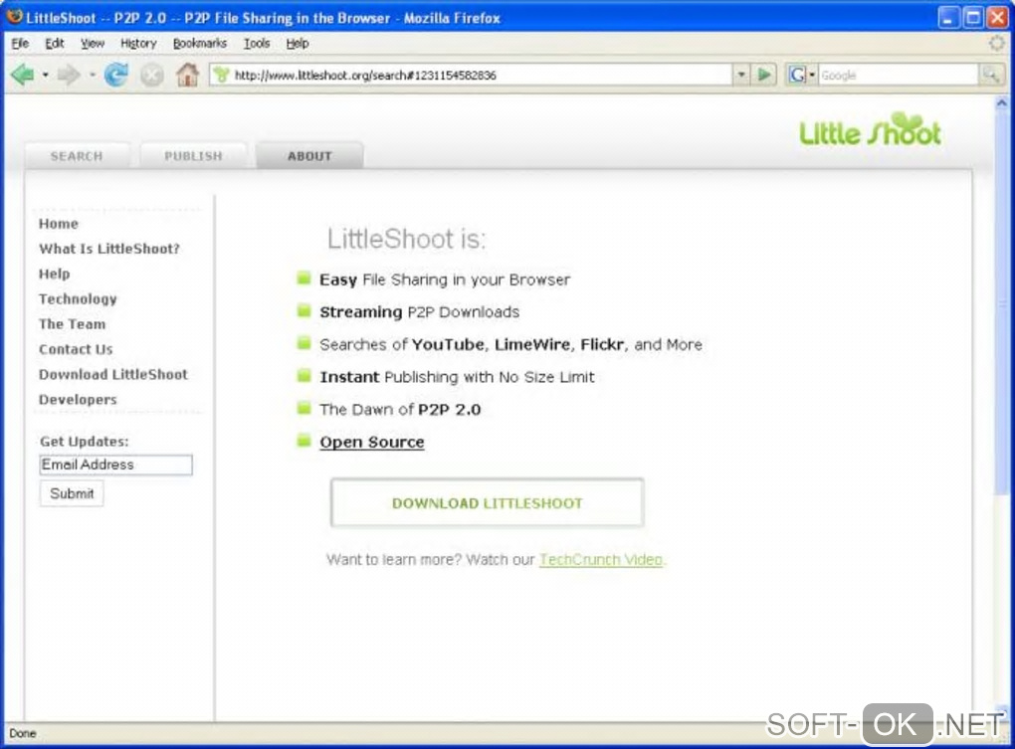Open The Team page link
Image resolution: width=1015 pixels, height=749 pixels.
pyautogui.click(x=72, y=324)
